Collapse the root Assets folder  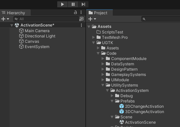point(89,27)
